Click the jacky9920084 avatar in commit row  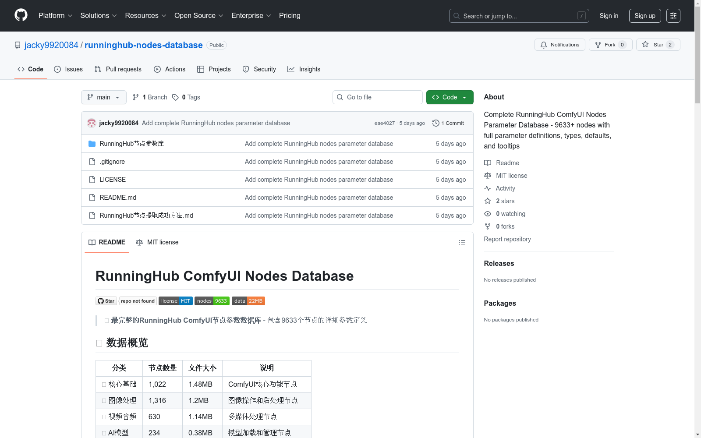pyautogui.click(x=92, y=123)
